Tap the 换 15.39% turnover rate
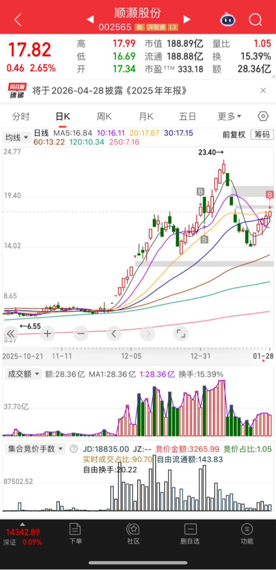Viewport: 276px width, 570px height. [241, 56]
